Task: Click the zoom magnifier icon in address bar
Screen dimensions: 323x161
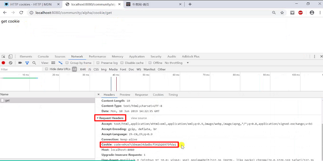Action: point(274,13)
